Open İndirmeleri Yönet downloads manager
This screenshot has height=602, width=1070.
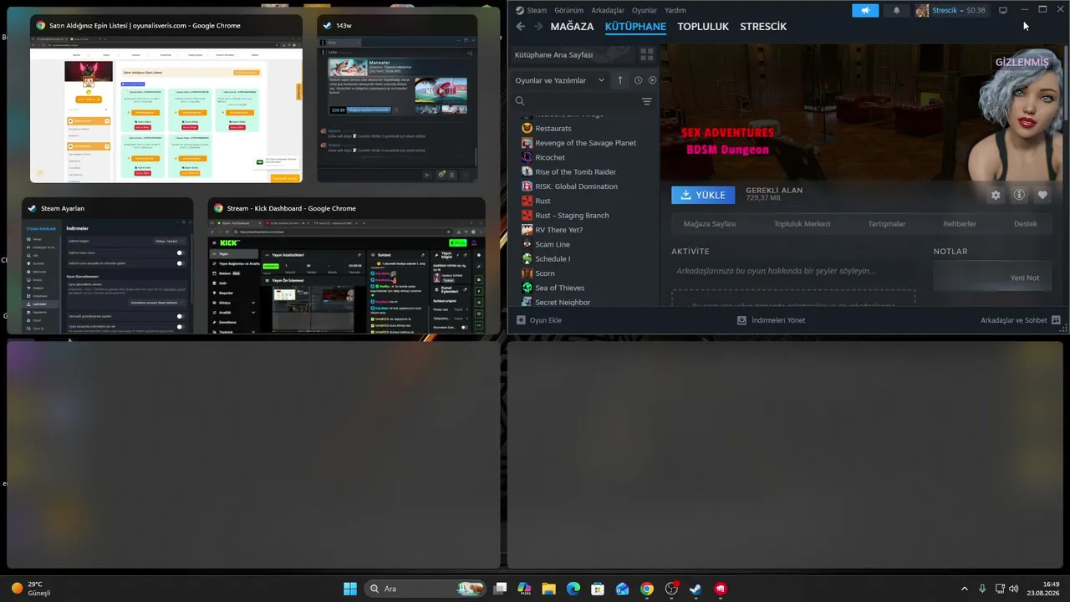[x=772, y=320]
